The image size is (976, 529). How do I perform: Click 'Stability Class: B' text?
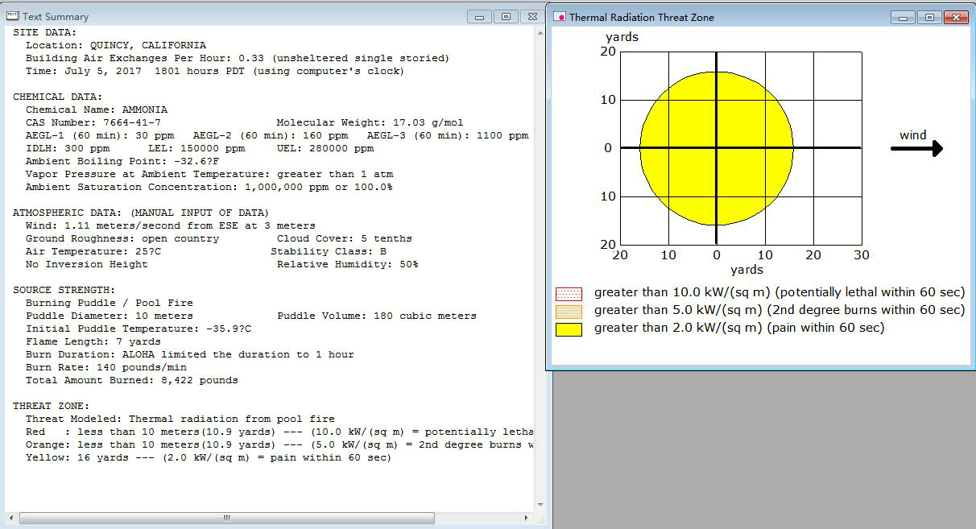click(329, 251)
